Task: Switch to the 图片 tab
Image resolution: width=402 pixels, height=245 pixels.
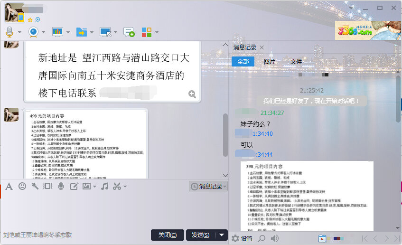Action: pos(270,62)
